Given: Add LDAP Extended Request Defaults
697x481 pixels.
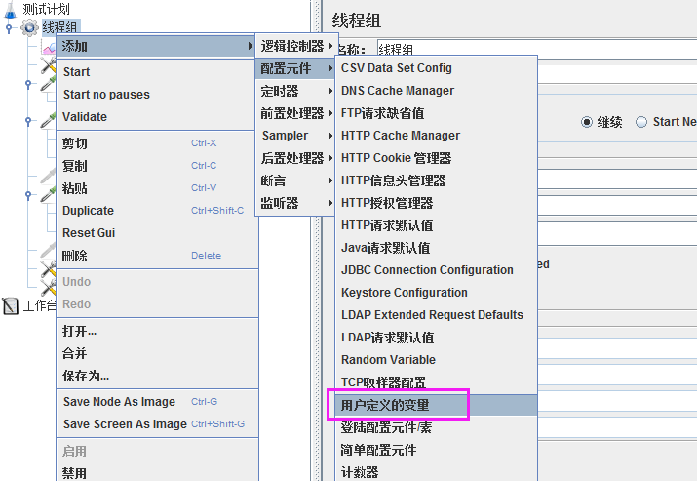Looking at the screenshot, I should (436, 314).
